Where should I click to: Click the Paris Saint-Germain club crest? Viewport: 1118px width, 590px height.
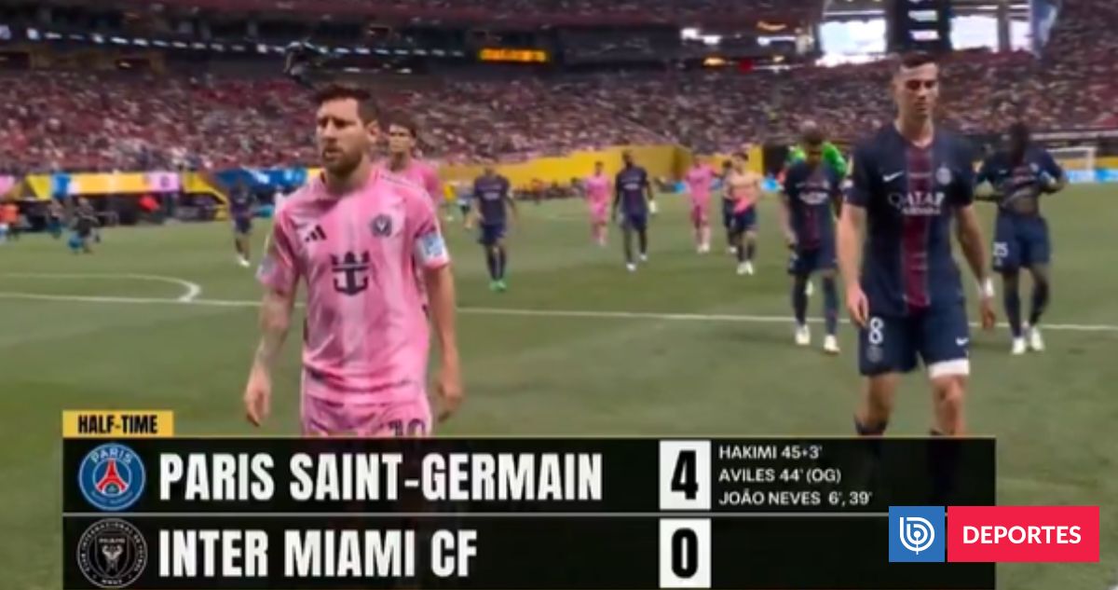click(x=112, y=477)
